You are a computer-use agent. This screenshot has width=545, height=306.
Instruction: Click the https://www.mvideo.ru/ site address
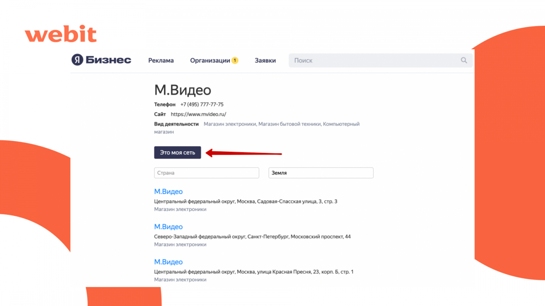pyautogui.click(x=198, y=114)
